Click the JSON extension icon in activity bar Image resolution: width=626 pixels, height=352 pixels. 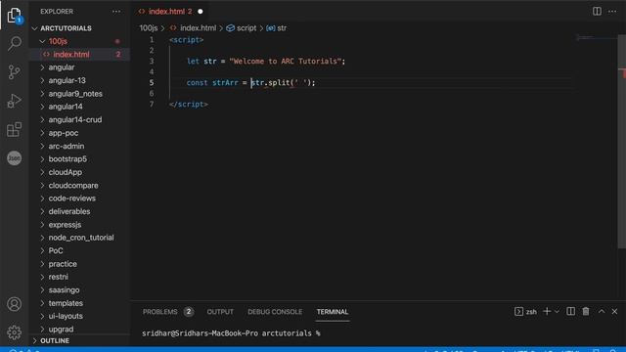[x=15, y=158]
